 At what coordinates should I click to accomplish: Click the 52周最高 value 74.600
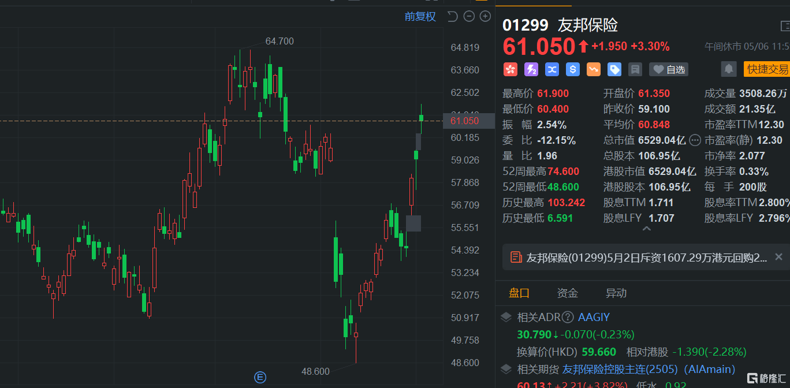pos(563,171)
